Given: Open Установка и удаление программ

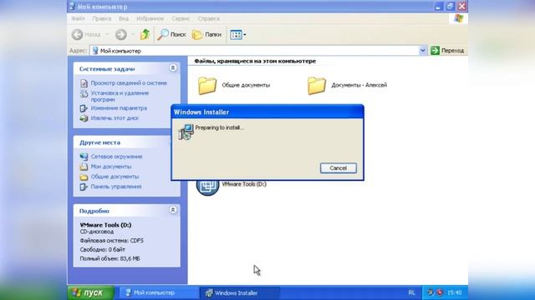Looking at the screenshot, I should pos(120,97).
